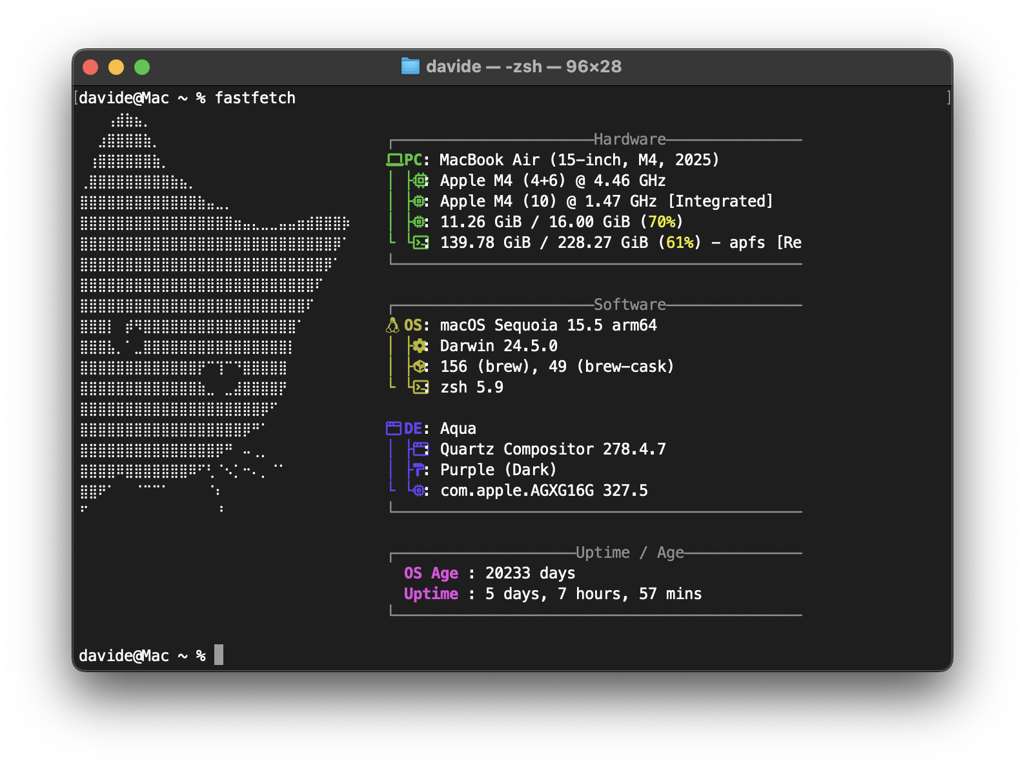Click the window title 'davide — -zsh — 96×28'

pos(523,66)
